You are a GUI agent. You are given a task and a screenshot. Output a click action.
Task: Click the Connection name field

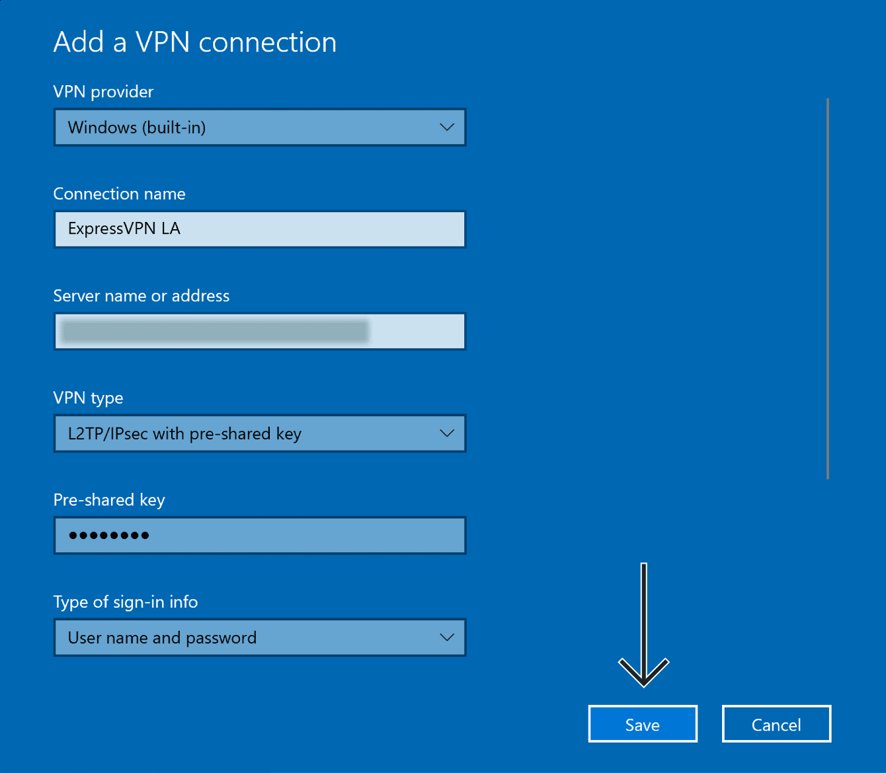(260, 229)
